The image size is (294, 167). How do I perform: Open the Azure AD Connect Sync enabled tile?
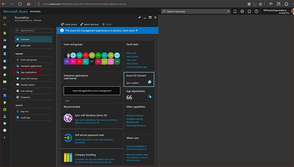pyautogui.click(x=139, y=79)
